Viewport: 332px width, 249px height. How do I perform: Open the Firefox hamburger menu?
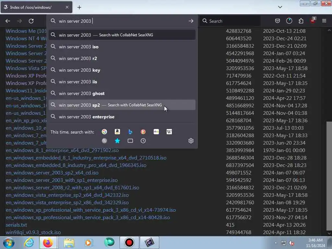tap(324, 21)
